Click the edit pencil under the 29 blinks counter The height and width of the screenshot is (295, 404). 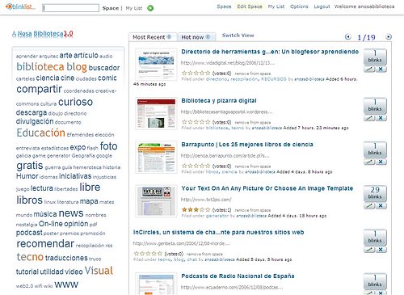pos(369,206)
